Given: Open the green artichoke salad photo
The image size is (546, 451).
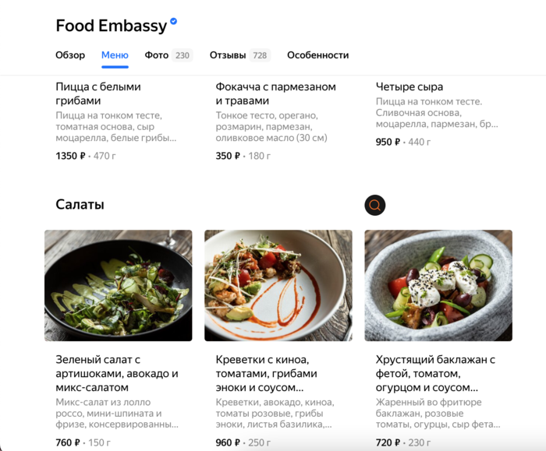Looking at the screenshot, I should click(x=119, y=286).
